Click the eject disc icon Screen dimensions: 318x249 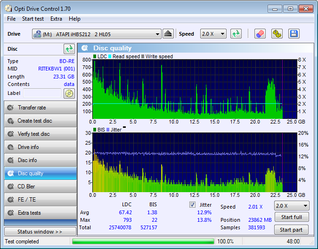tap(168, 34)
